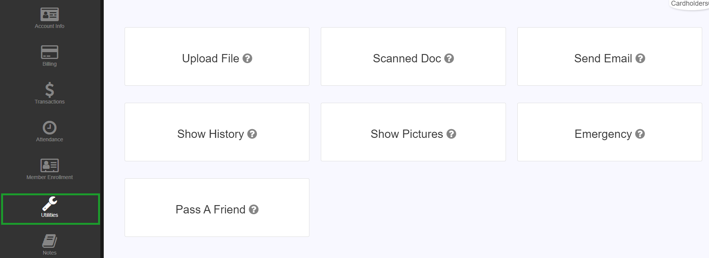Open the Emergency help question mark
The image size is (709, 258).
(640, 134)
